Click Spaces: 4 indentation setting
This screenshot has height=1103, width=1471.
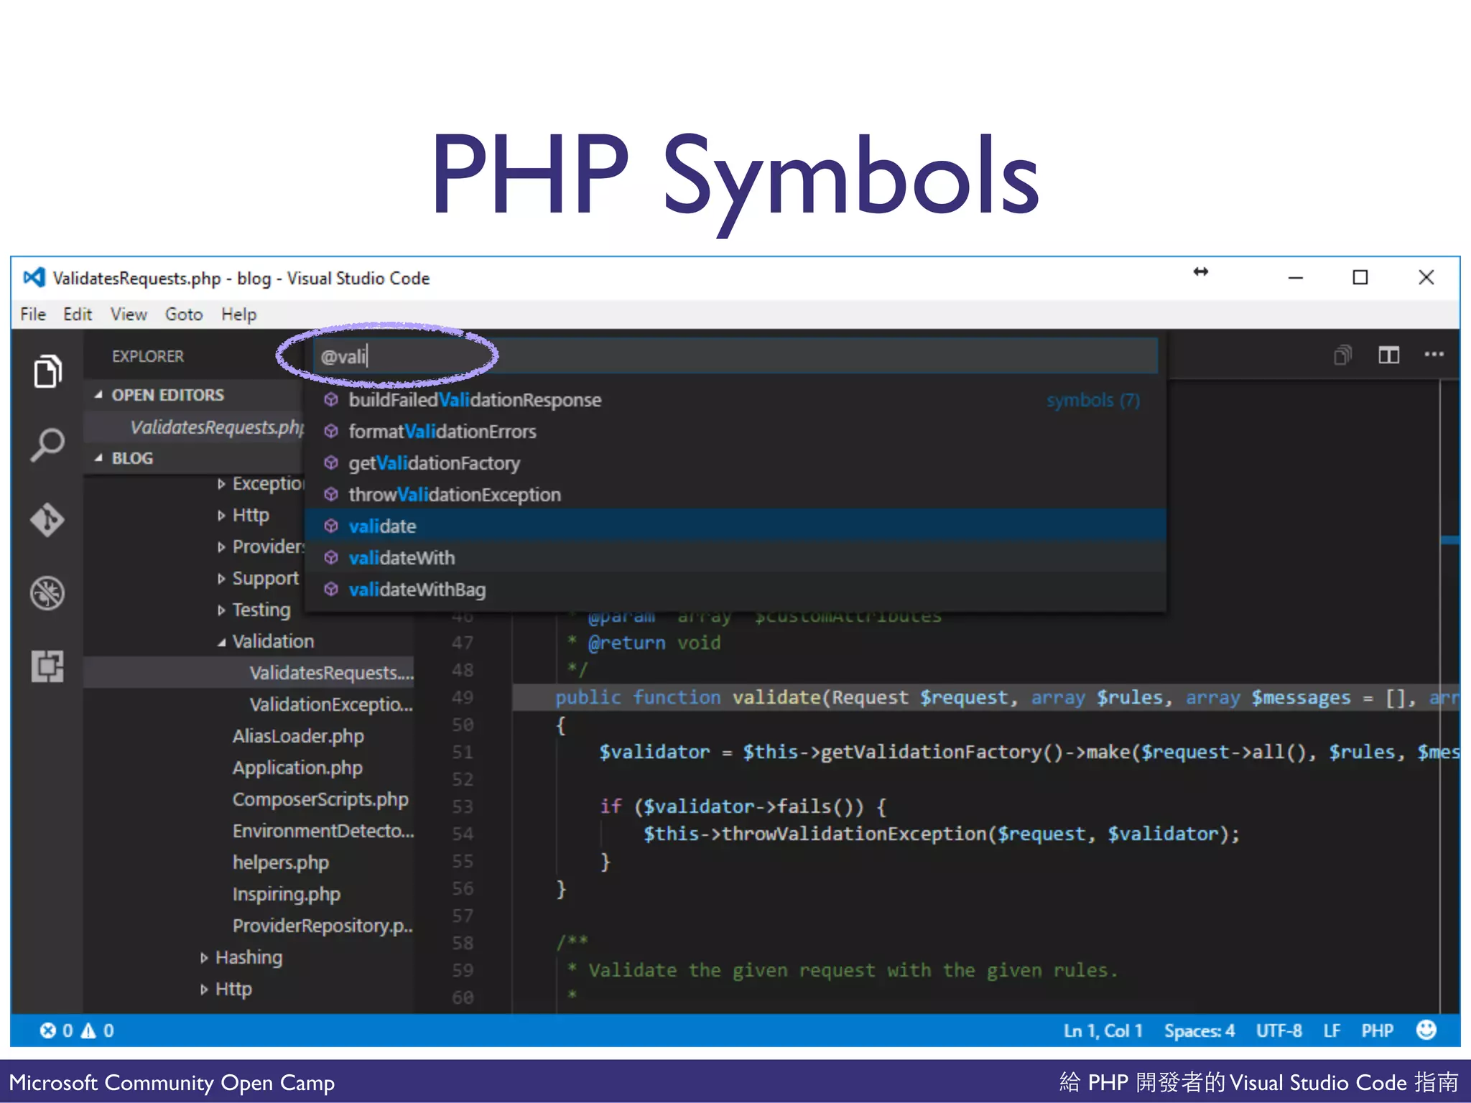click(x=1199, y=1030)
